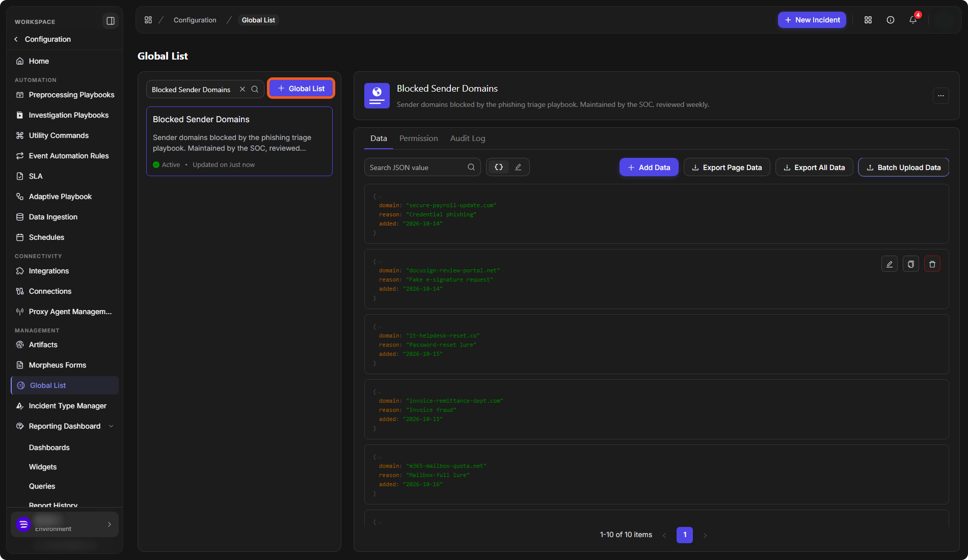968x560 pixels.
Task: Click Export All Data
Action: click(x=814, y=167)
